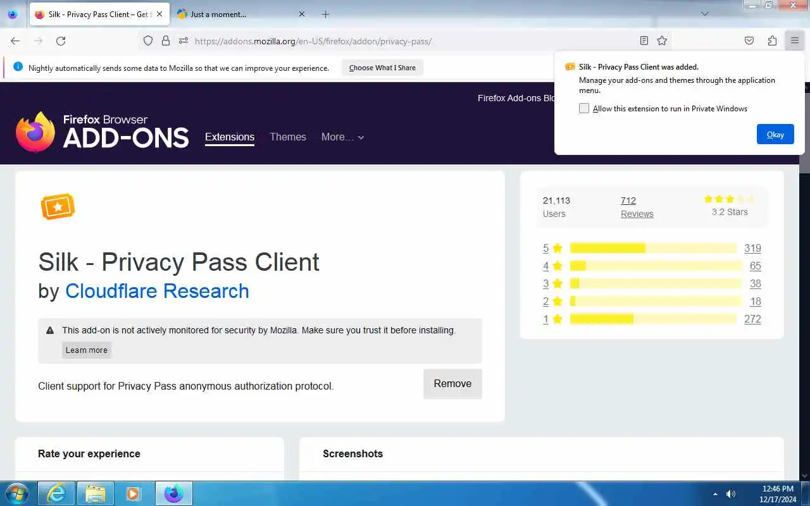Open the 712 Reviews link
Image resolution: width=810 pixels, height=506 pixels.
637,207
